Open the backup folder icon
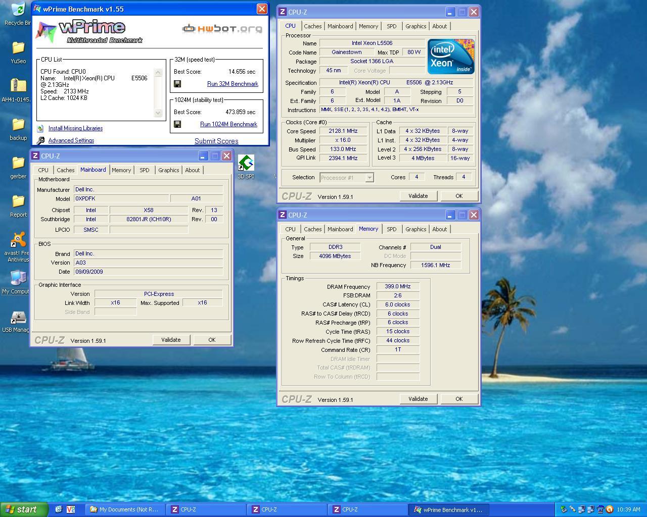This screenshot has width=647, height=517. point(18,124)
